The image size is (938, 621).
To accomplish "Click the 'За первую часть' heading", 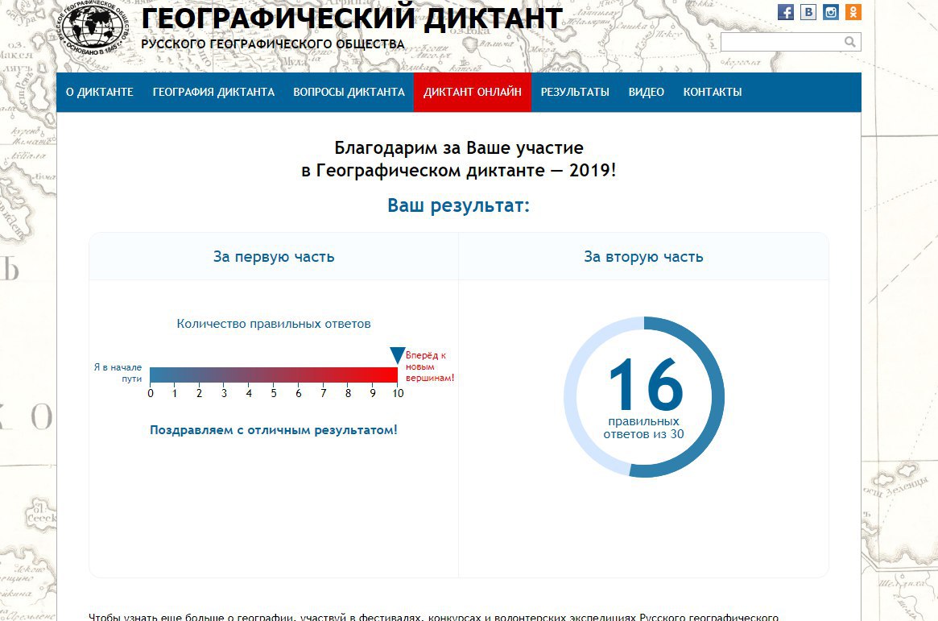I will (x=274, y=257).
